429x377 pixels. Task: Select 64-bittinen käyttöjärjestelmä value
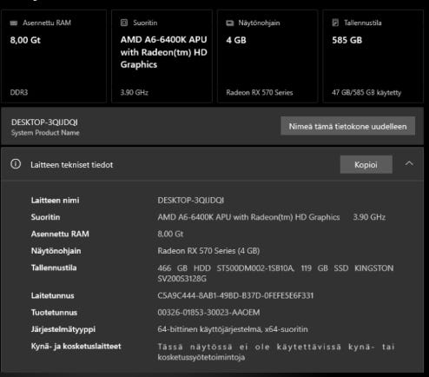tap(233, 329)
